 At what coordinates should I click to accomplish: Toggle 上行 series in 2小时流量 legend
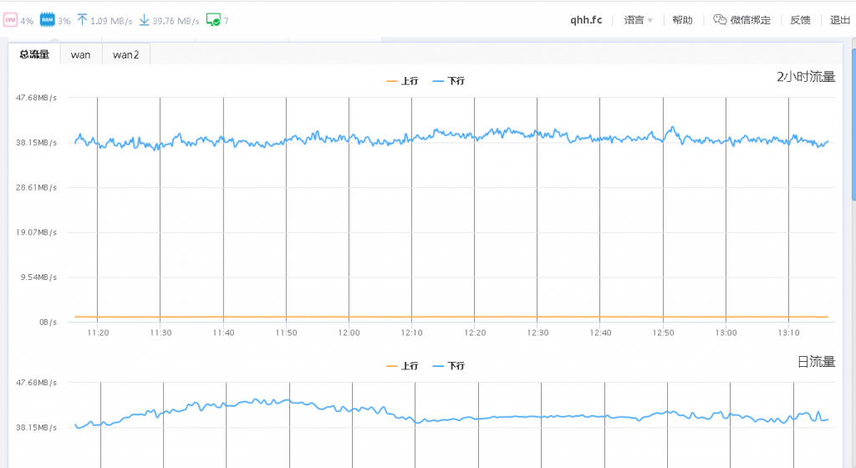click(402, 81)
